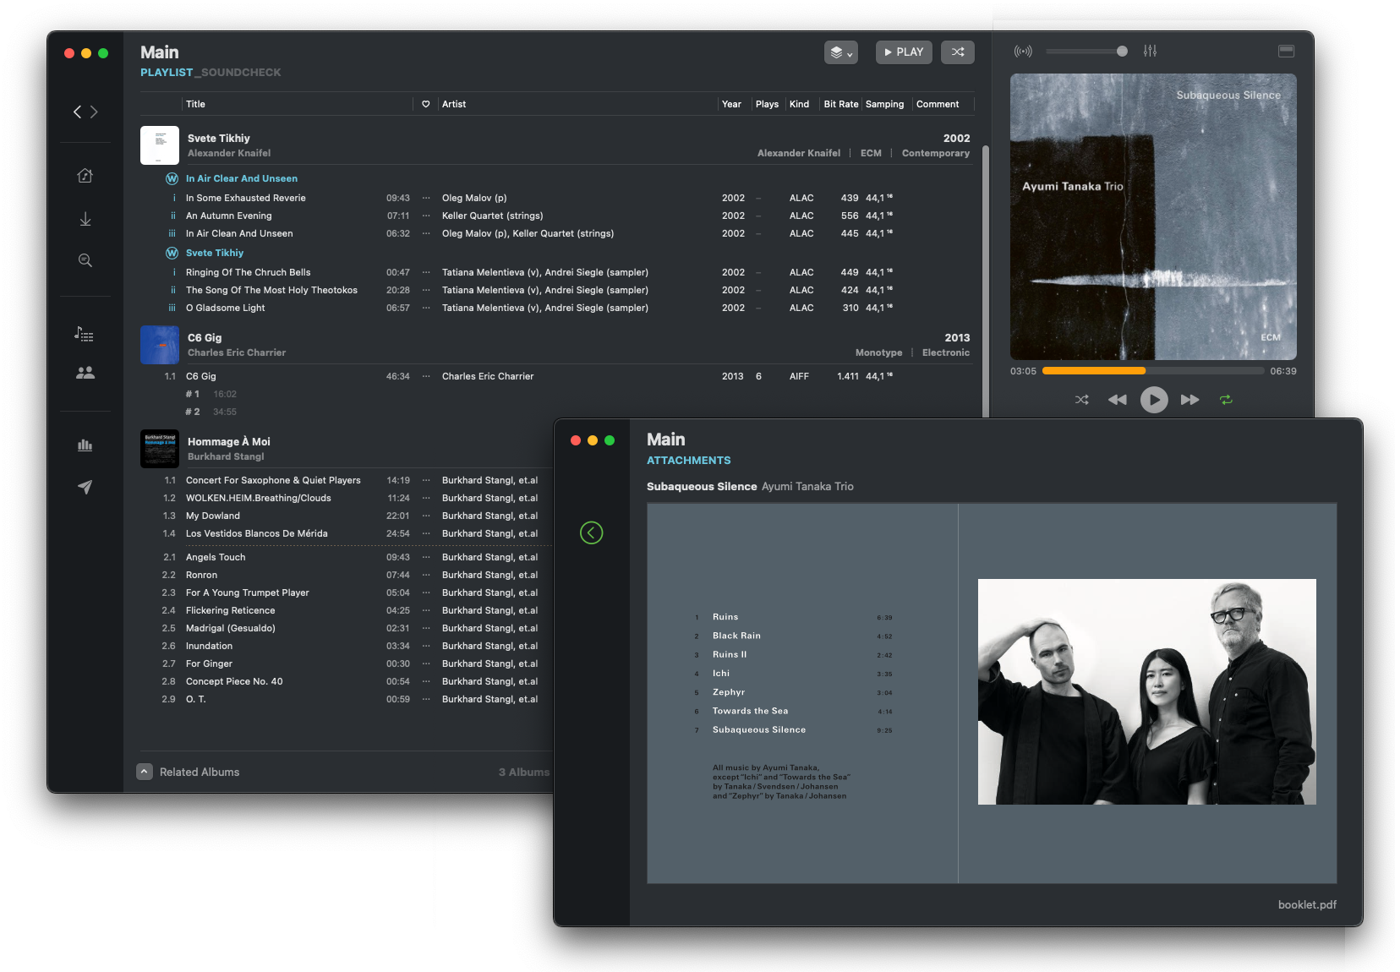Click work icon beside In Air Clear And Unseen
Screen dimensions: 1400x972
pyautogui.click(x=172, y=178)
